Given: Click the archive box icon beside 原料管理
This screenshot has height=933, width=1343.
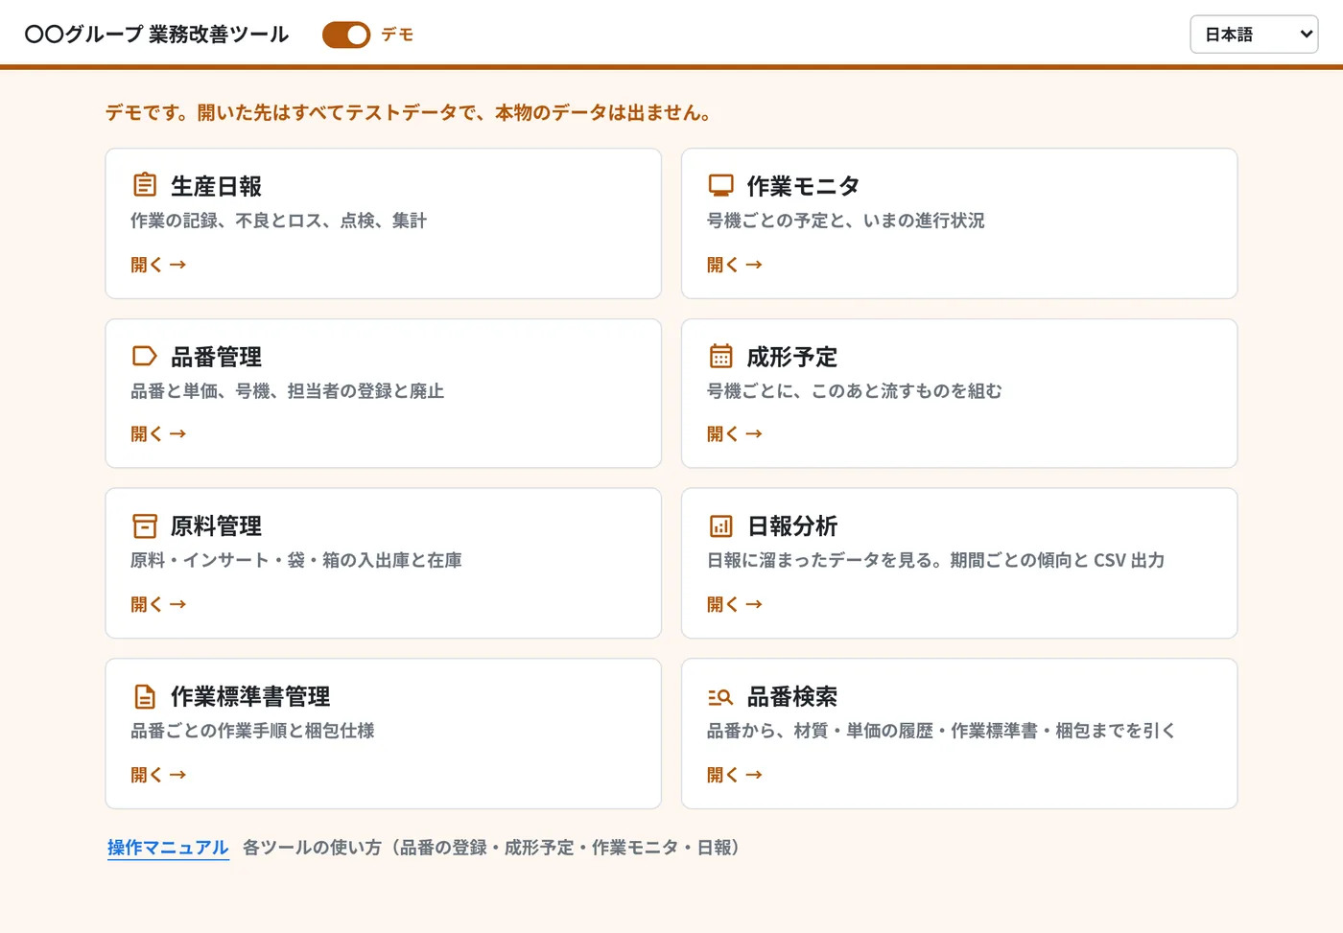Looking at the screenshot, I should click(145, 525).
